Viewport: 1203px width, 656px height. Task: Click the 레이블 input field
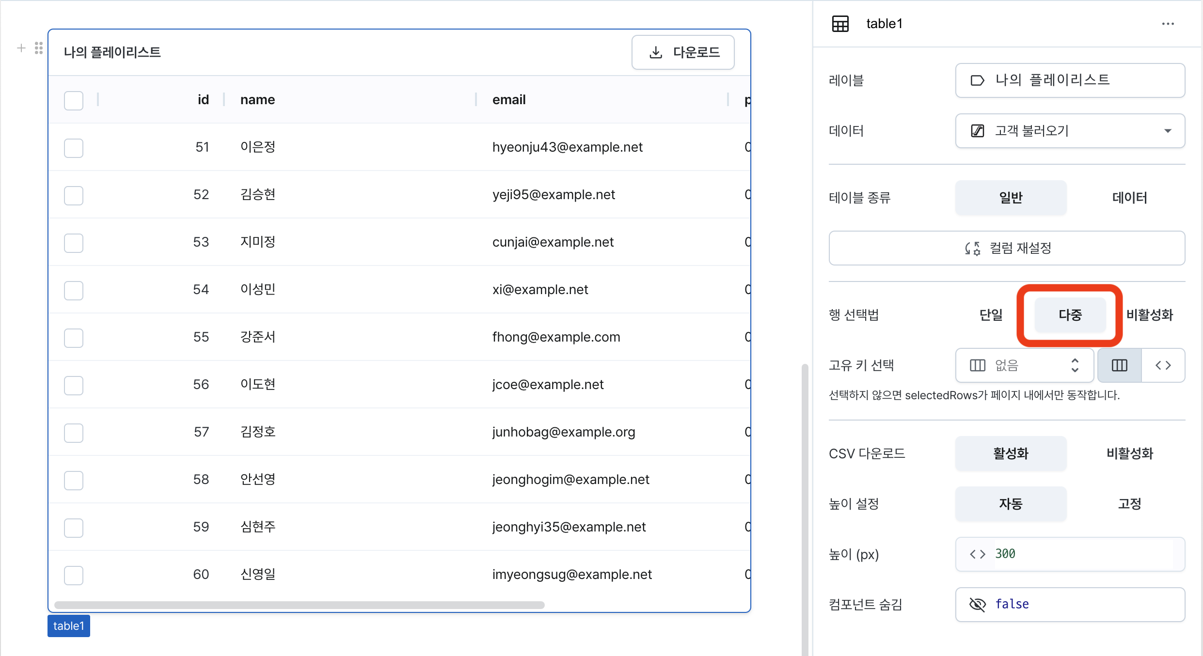click(x=1070, y=80)
